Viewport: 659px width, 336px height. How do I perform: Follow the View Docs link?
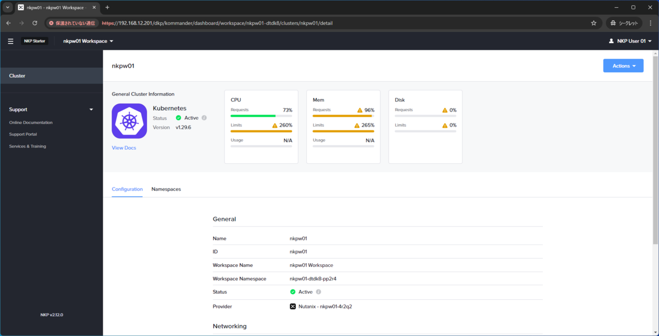124,148
